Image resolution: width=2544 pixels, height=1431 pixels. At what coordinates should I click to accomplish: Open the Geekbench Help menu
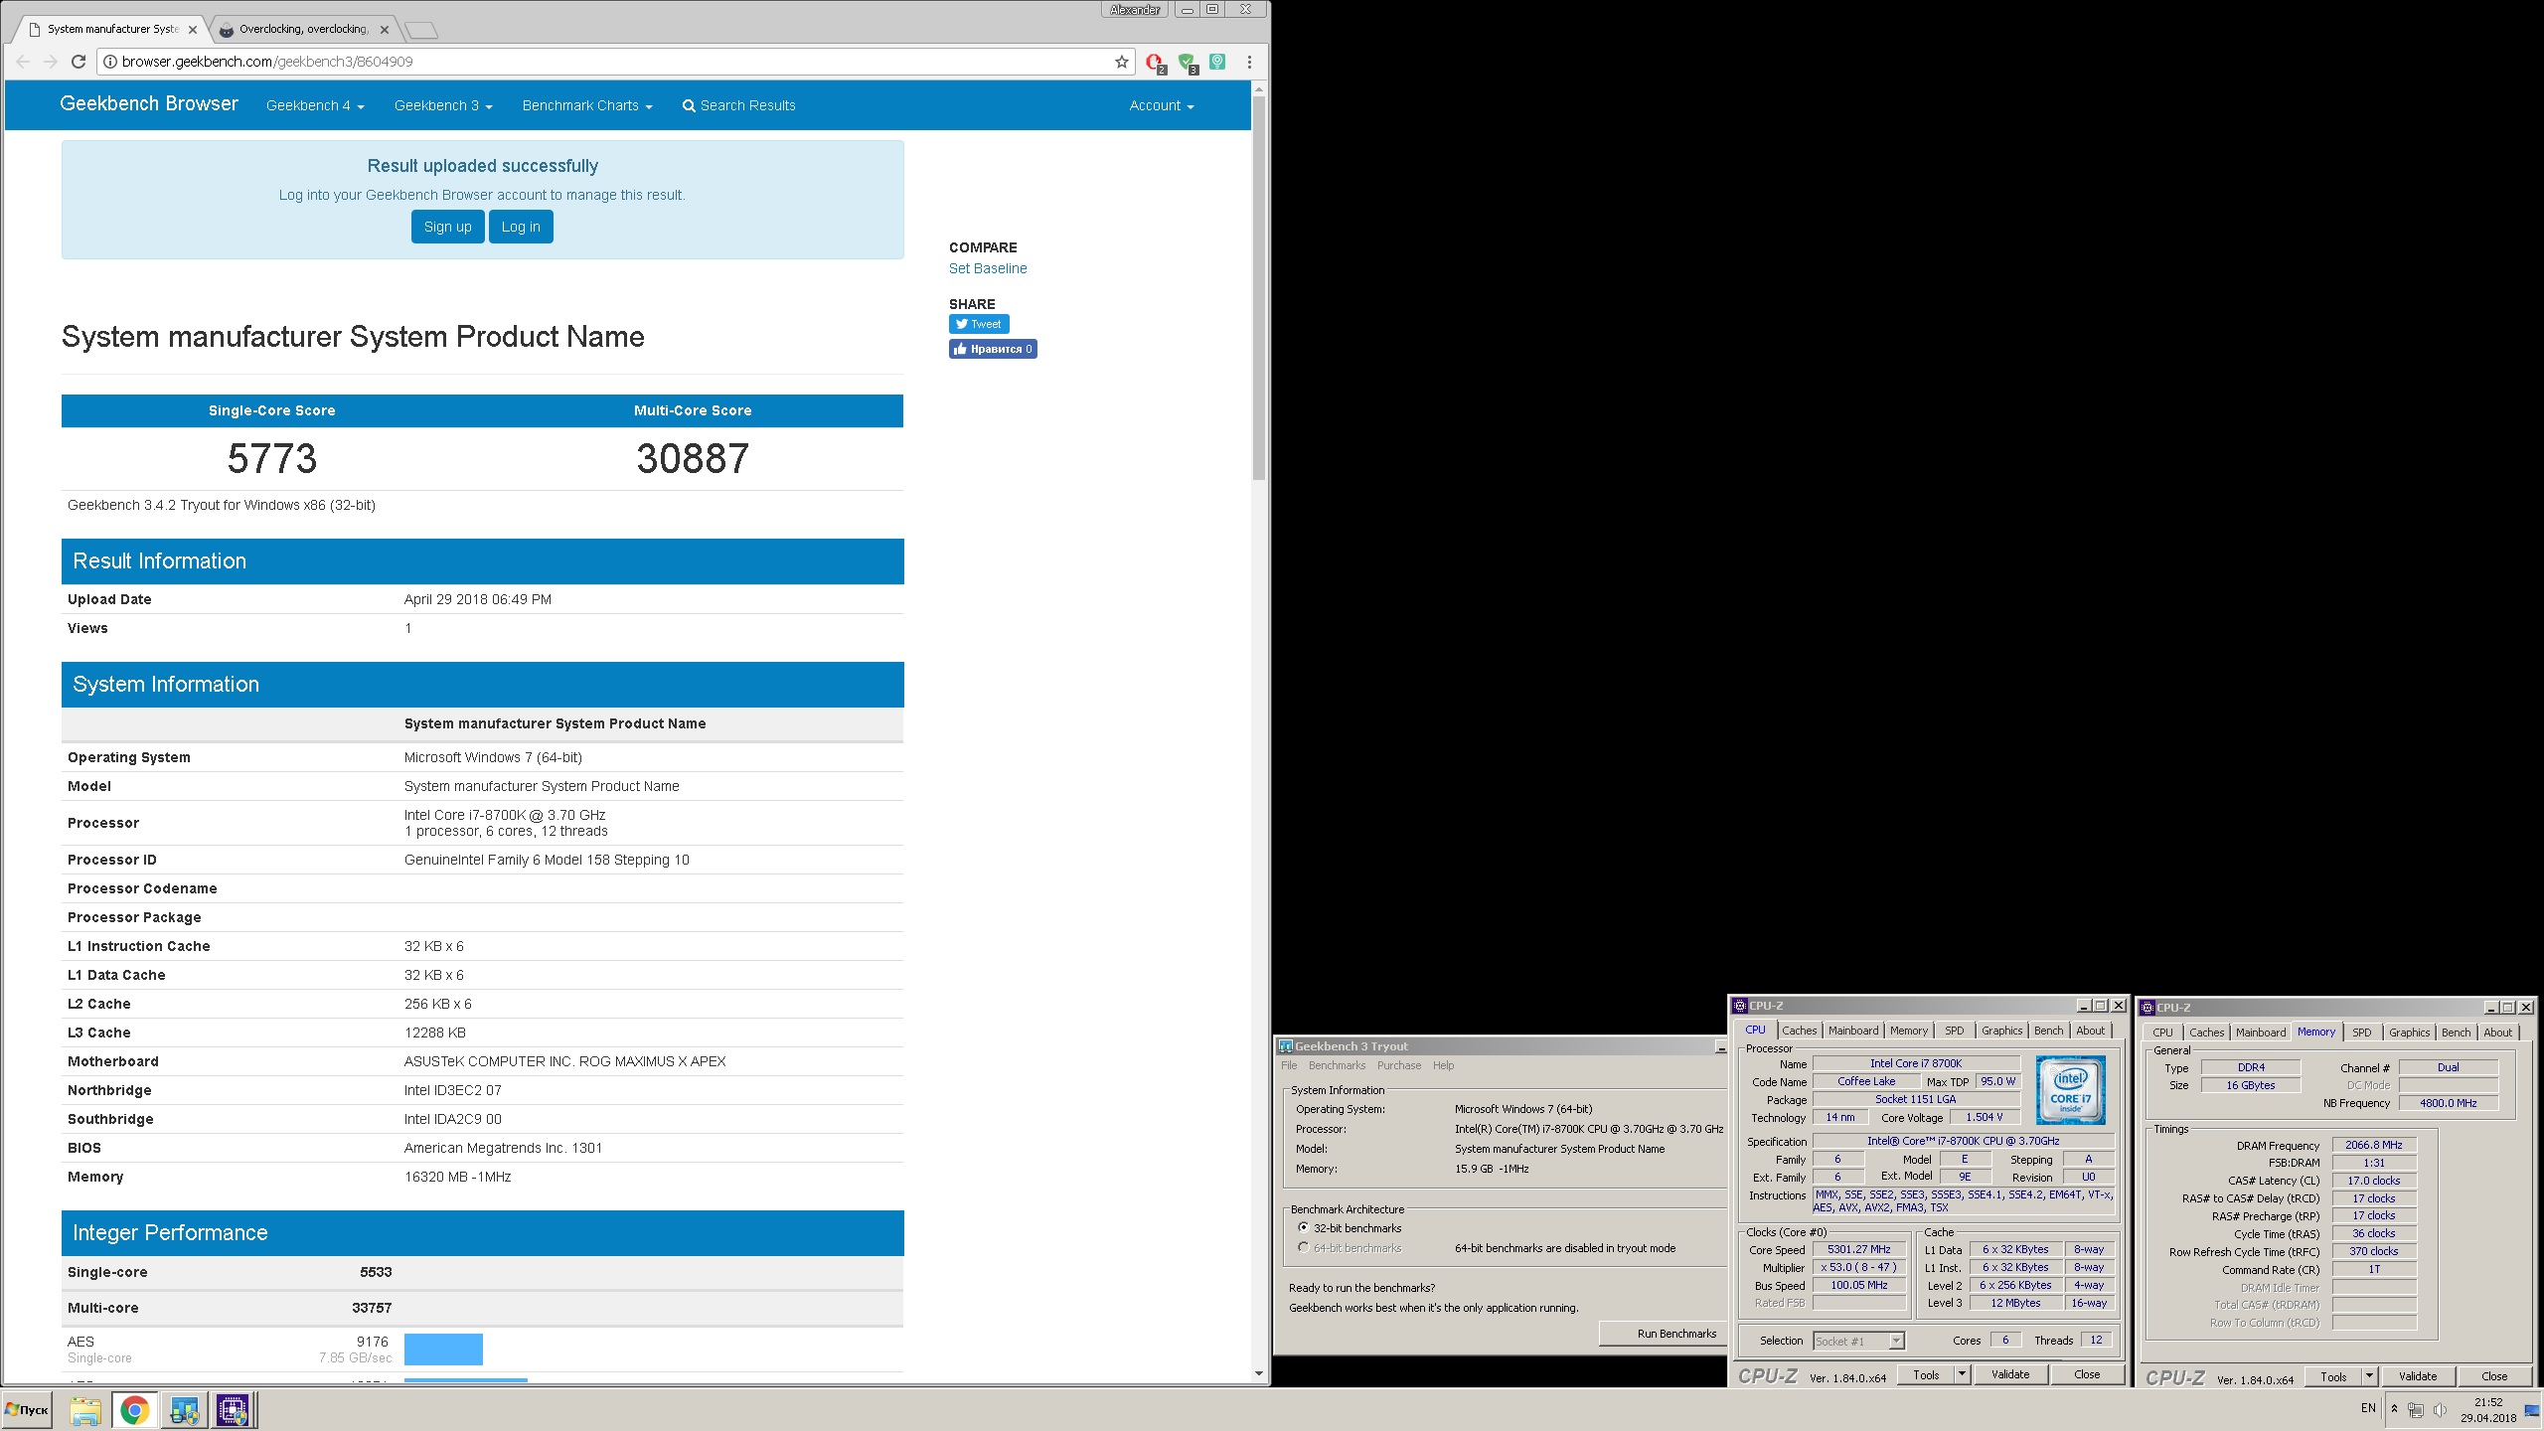click(x=1443, y=1065)
